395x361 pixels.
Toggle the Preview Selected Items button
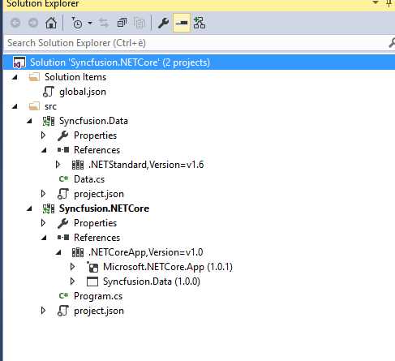(182, 23)
